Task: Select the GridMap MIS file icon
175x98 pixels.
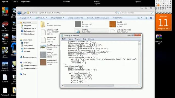Action: click(x=78, y=31)
